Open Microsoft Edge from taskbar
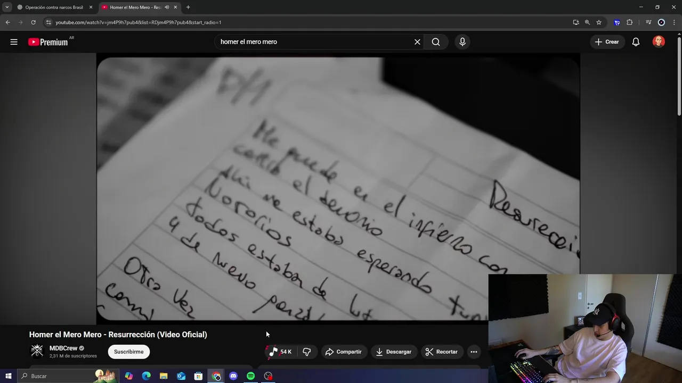This screenshot has height=383, width=682. tap(147, 376)
